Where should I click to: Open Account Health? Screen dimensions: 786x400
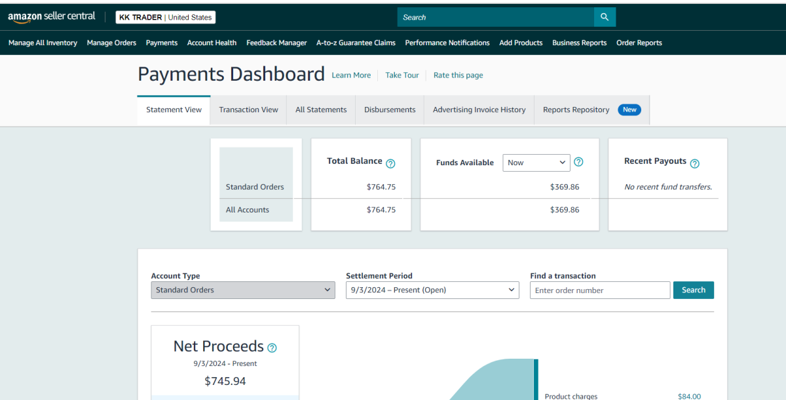[x=212, y=43]
